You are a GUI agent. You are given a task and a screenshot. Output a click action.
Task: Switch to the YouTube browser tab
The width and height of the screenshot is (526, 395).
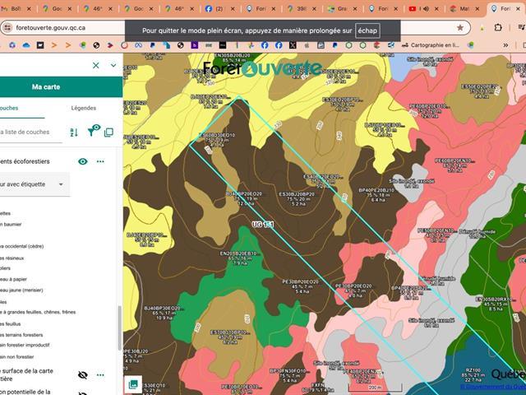[x=424, y=9]
